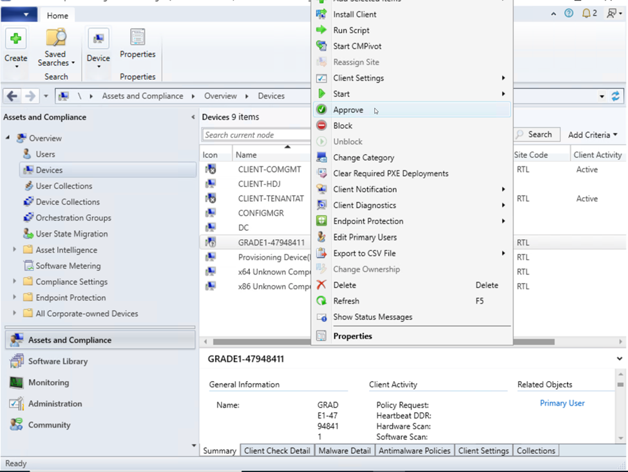
Task: Select Properties in context menu
Action: point(412,336)
